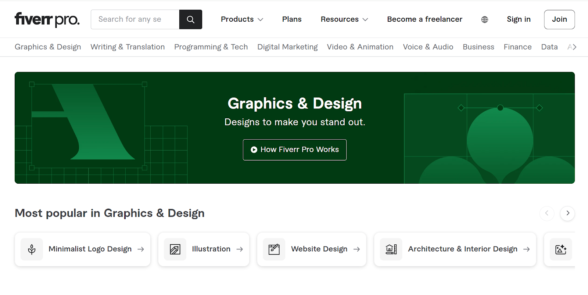Go to next popular categories with right arrow

point(567,213)
